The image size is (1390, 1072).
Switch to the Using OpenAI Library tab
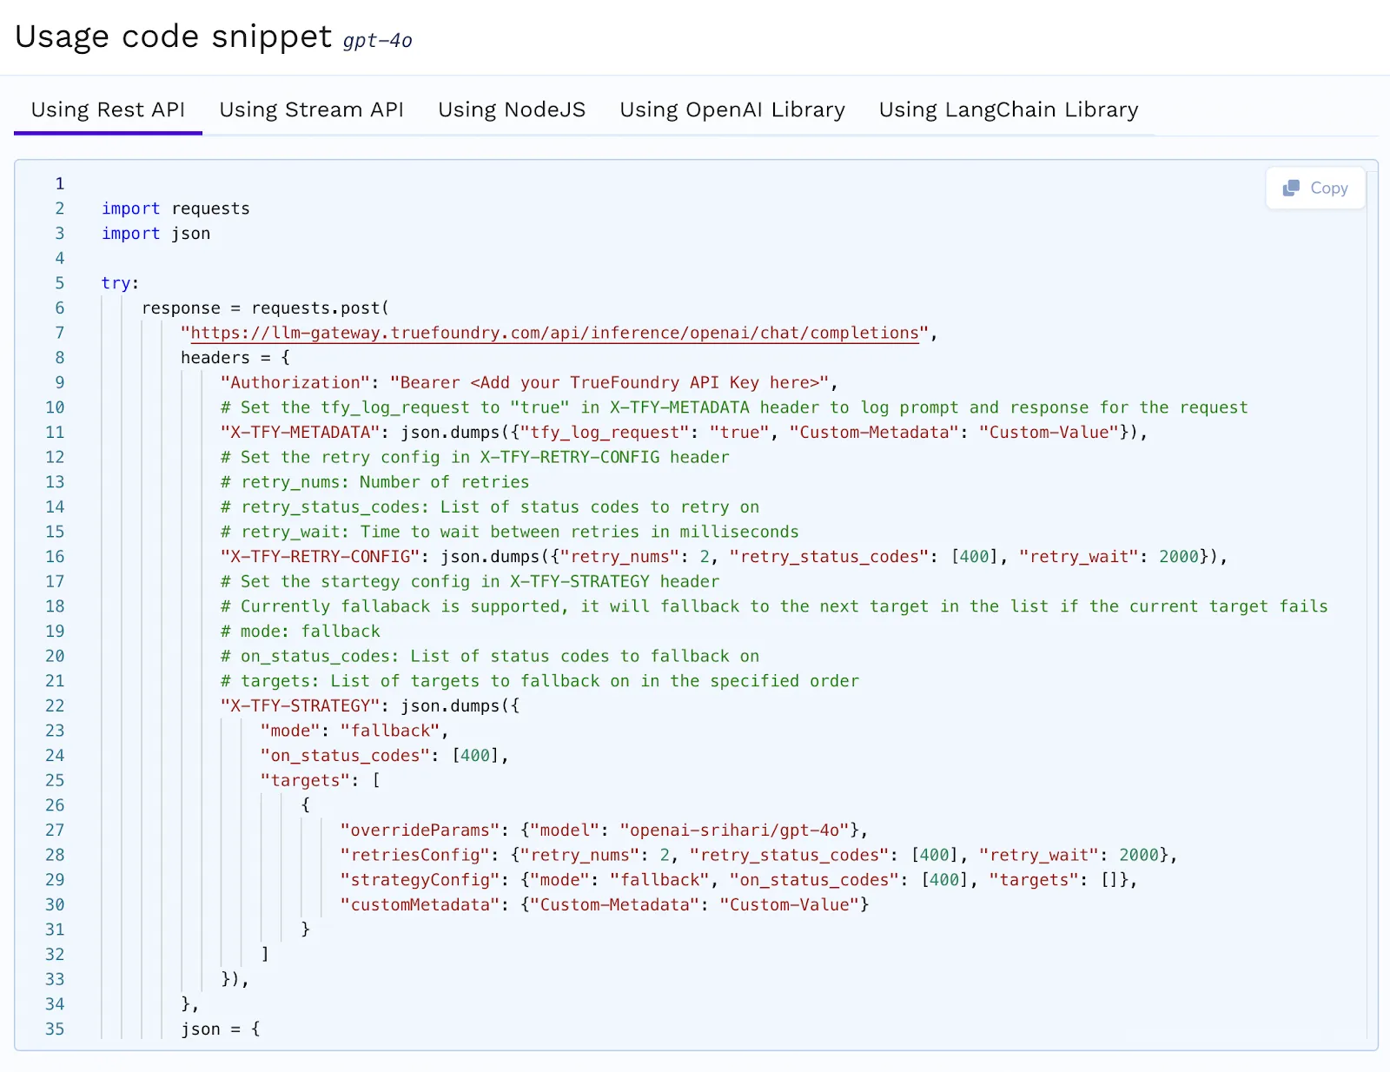[x=731, y=109]
